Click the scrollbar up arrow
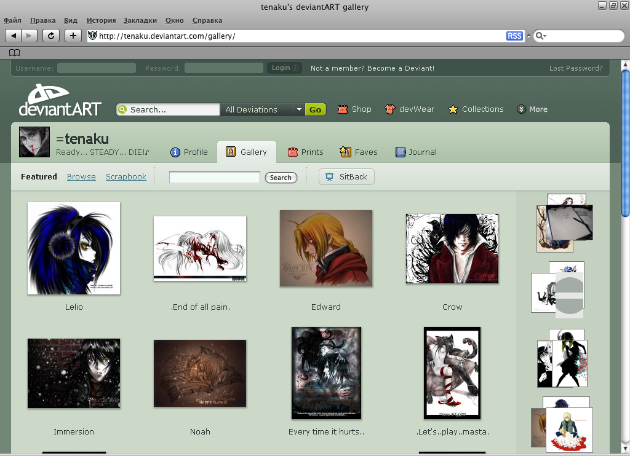The height and width of the screenshot is (456, 630). coord(625,65)
